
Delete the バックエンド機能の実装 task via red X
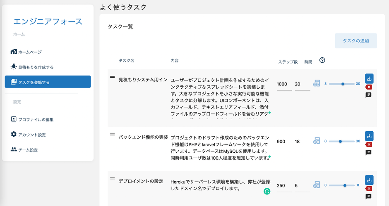pos(369,144)
